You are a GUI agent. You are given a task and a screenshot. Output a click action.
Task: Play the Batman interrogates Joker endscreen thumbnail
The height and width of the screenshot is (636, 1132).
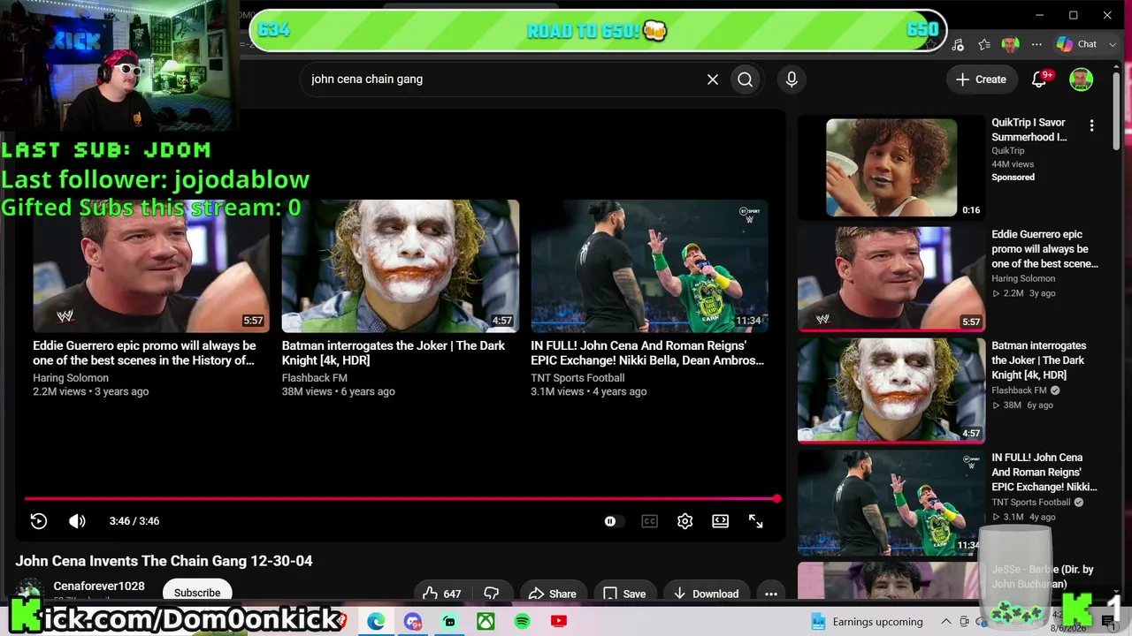pos(401,266)
